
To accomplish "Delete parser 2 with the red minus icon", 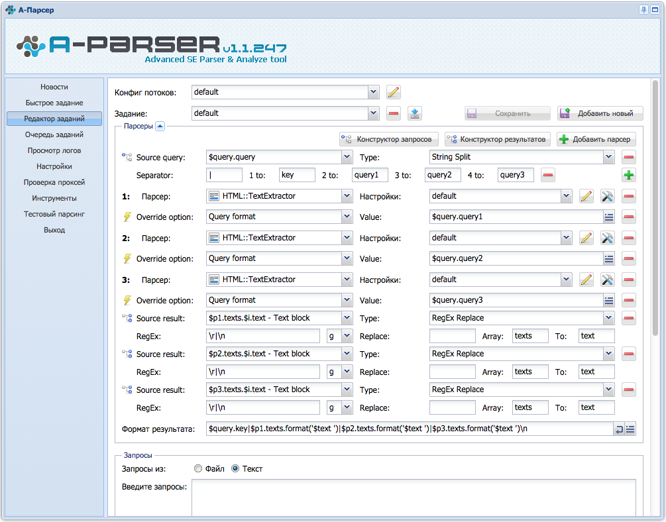I will point(629,238).
